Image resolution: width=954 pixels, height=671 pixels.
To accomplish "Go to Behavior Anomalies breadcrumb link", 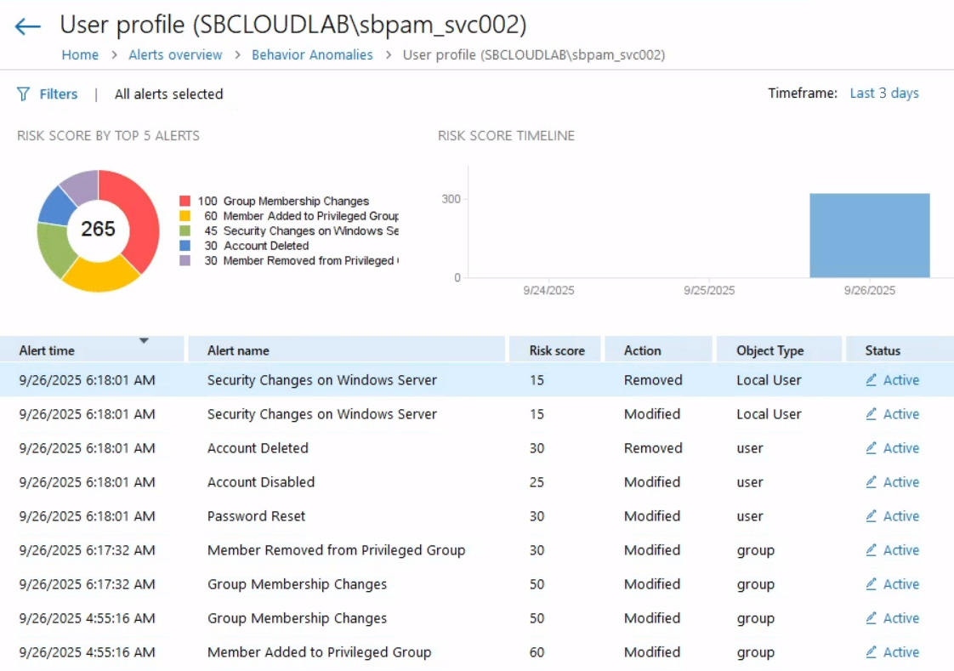I will point(311,54).
